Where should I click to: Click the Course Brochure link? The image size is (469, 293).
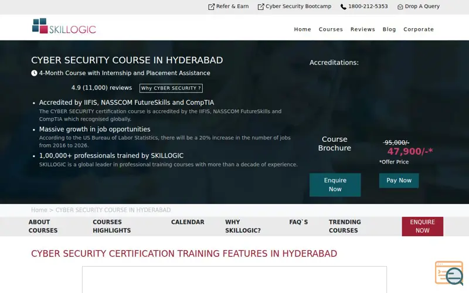(x=334, y=144)
